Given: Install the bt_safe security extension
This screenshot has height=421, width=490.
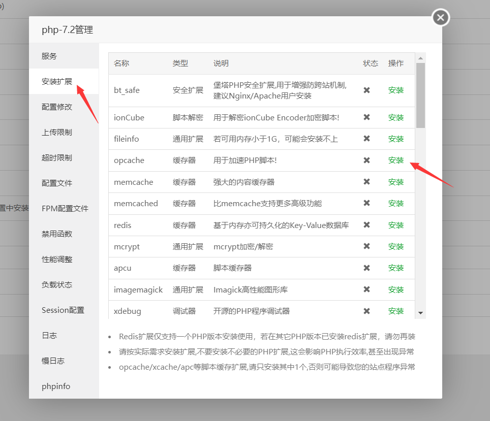Looking at the screenshot, I should [x=396, y=91].
